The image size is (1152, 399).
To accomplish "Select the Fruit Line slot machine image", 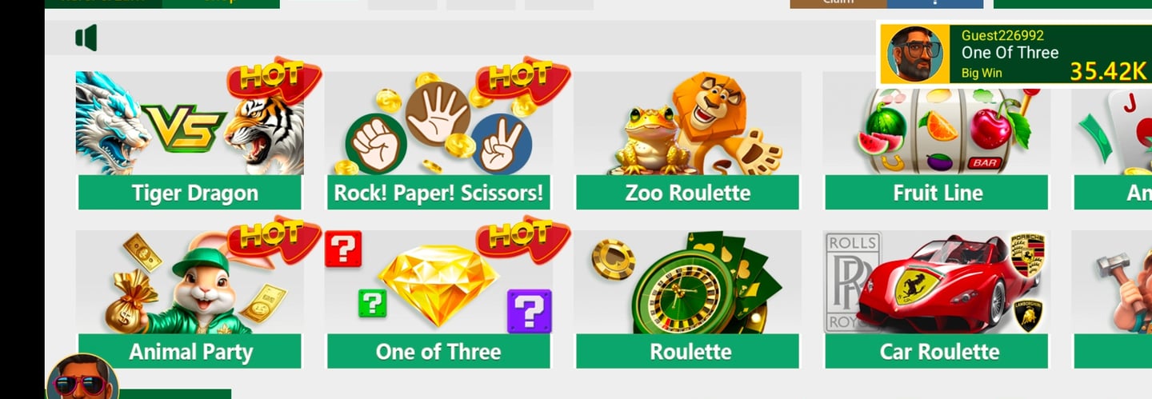I will tap(937, 123).
